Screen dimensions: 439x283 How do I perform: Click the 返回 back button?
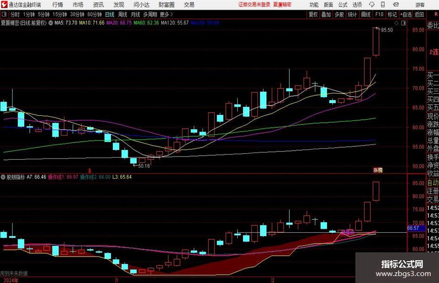[419, 14]
